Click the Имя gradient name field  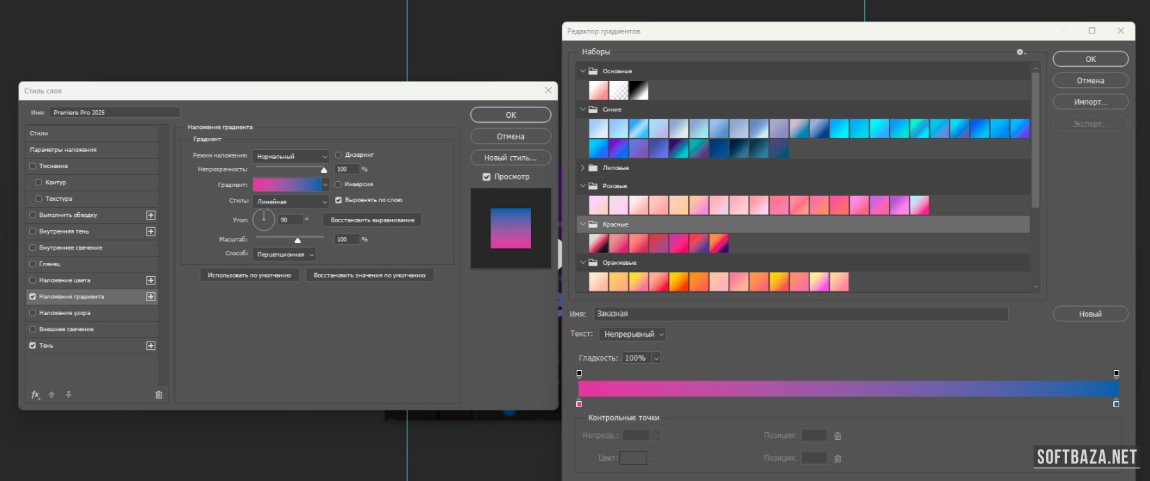coord(800,314)
